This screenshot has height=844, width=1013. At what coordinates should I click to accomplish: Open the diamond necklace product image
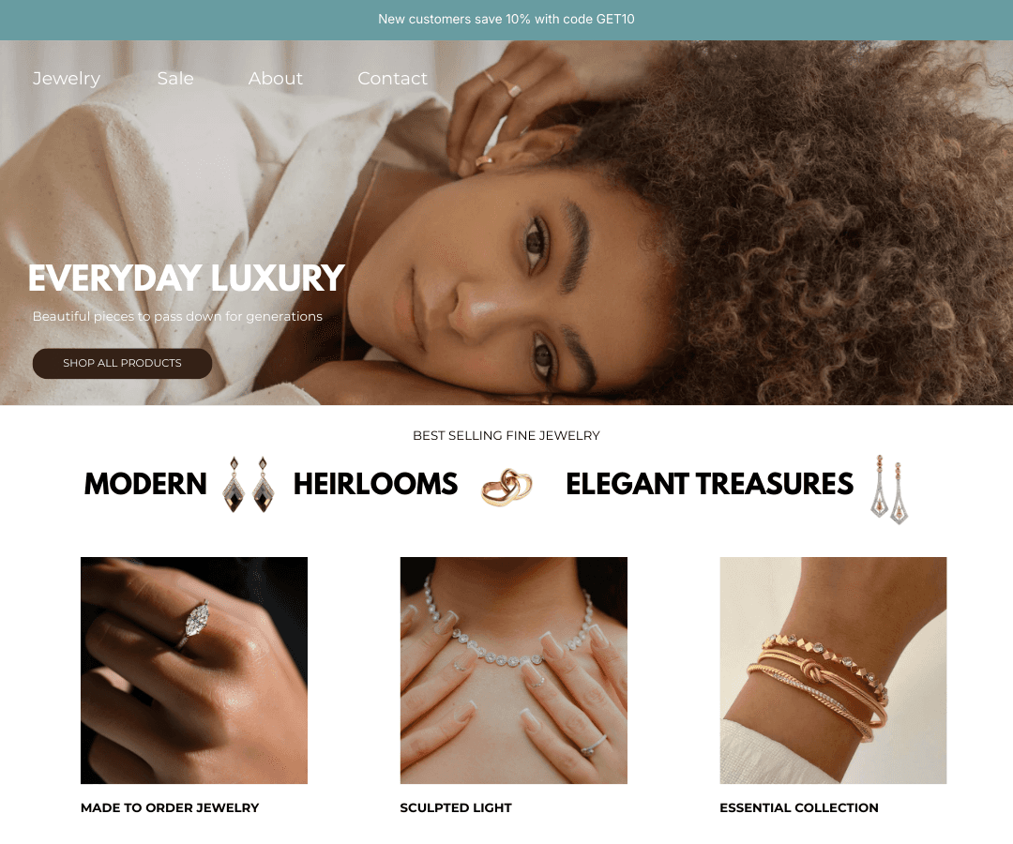pyautogui.click(x=514, y=671)
